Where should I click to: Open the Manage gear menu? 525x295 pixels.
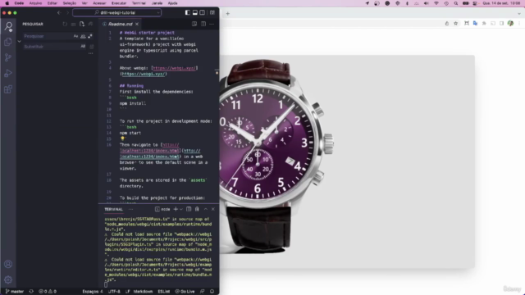tap(8, 279)
